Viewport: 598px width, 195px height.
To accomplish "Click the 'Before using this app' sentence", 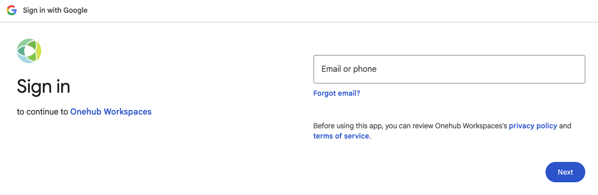I will coord(443,131).
